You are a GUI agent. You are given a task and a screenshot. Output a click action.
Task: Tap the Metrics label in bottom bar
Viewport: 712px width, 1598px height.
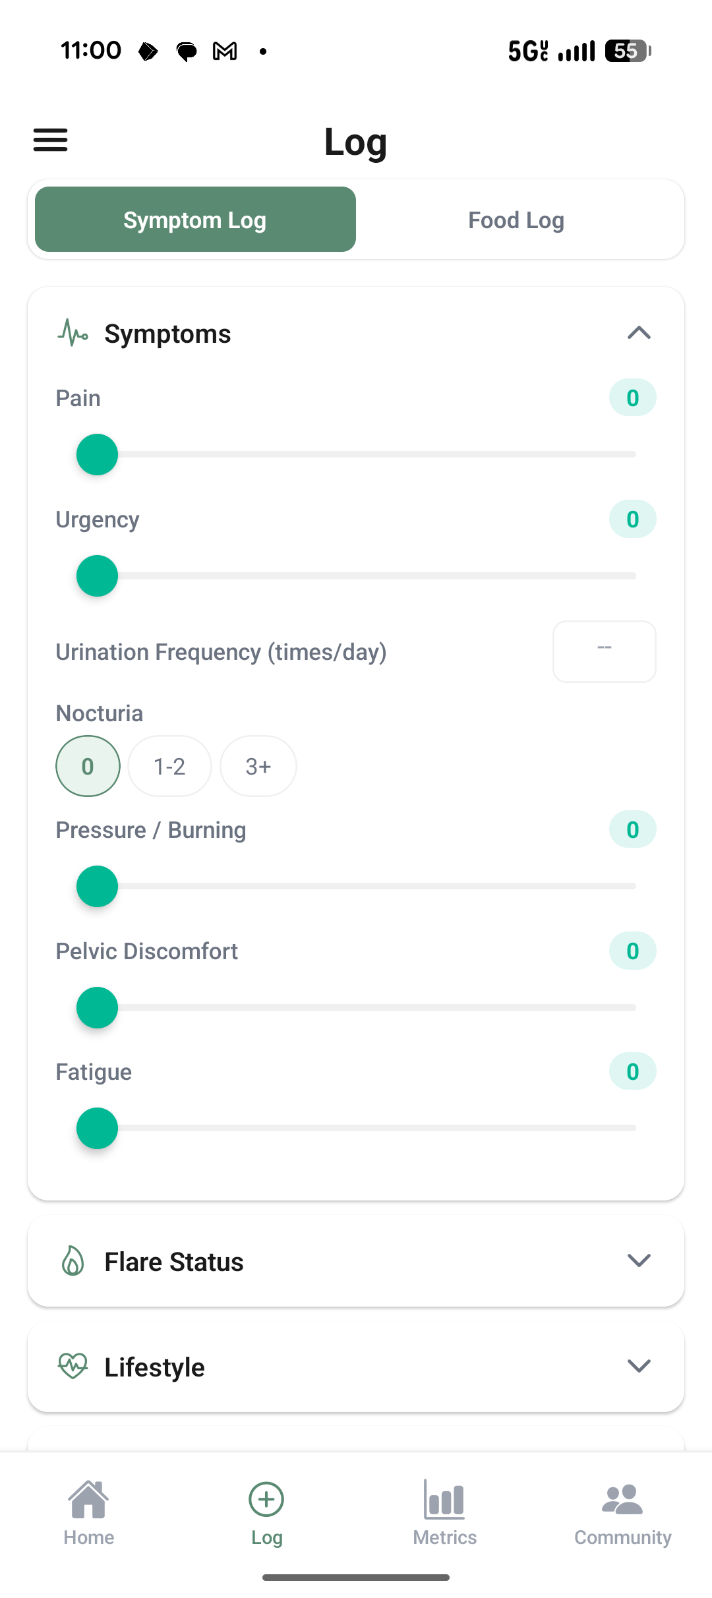(444, 1537)
